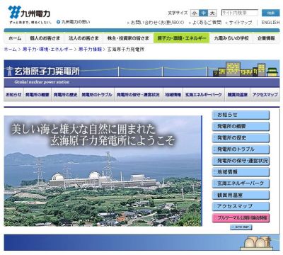The width and height of the screenshot is (283, 255).
Task: Open アクセスマップ in the station submenu bar
Action: [265, 94]
